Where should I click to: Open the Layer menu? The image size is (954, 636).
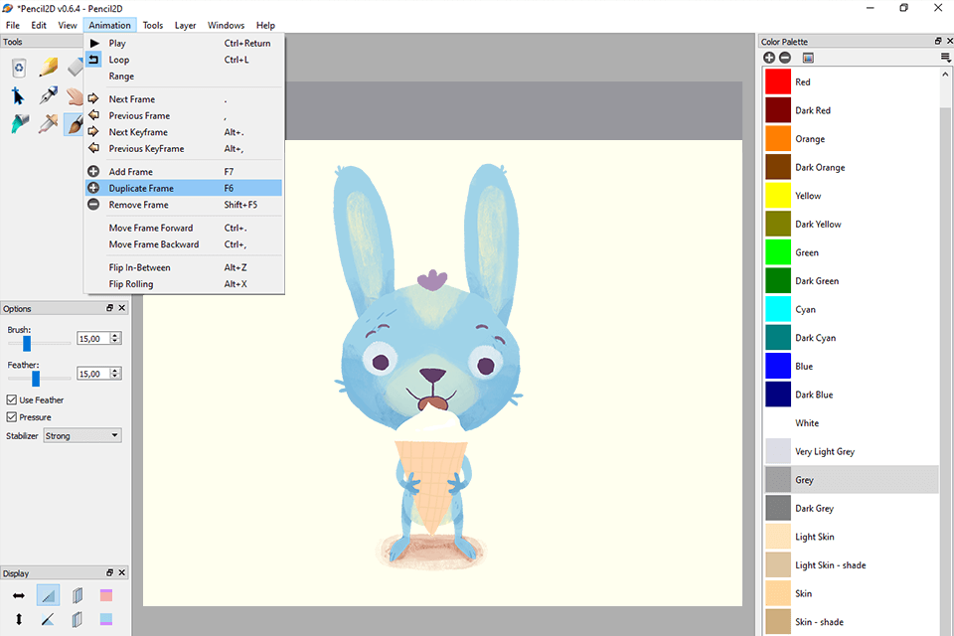point(185,25)
